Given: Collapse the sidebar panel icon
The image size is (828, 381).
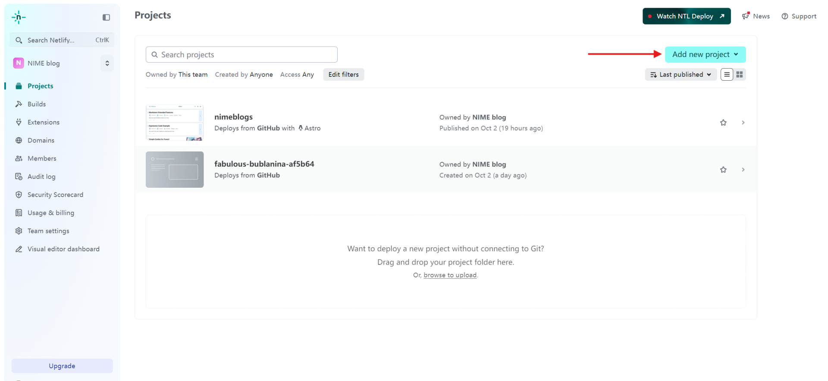Looking at the screenshot, I should pos(106,17).
